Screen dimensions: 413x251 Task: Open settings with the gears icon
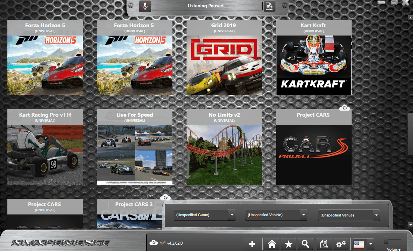click(x=341, y=244)
